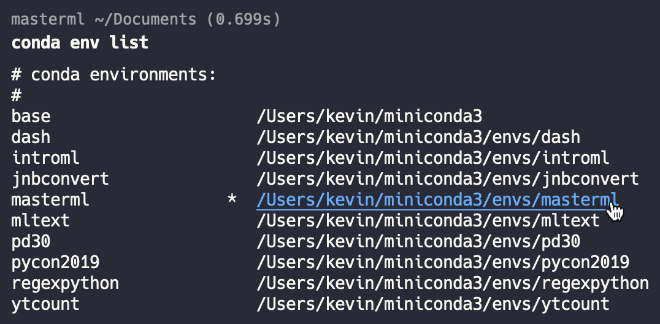
Task: Click the asterisk marking the active environment
Action: pos(232,199)
